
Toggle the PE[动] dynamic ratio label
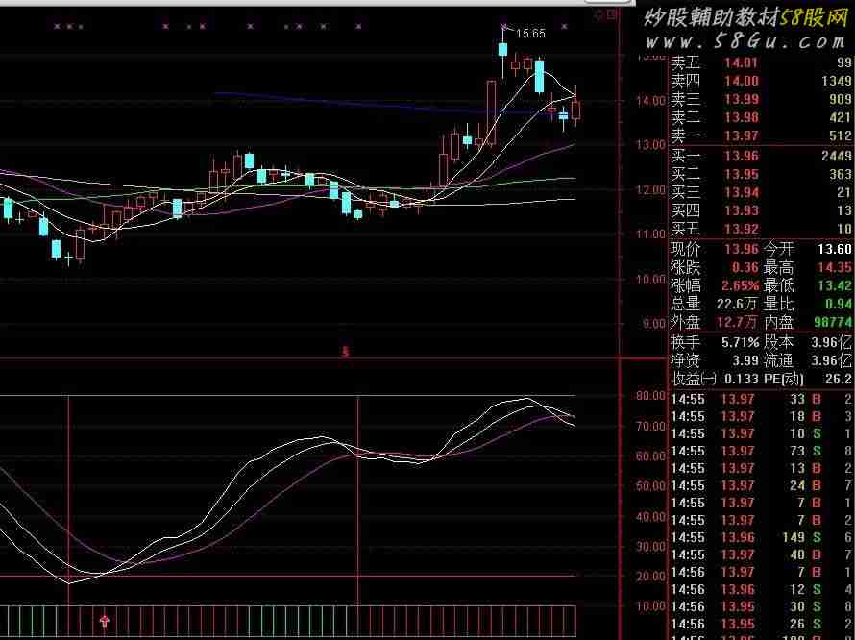click(785, 379)
